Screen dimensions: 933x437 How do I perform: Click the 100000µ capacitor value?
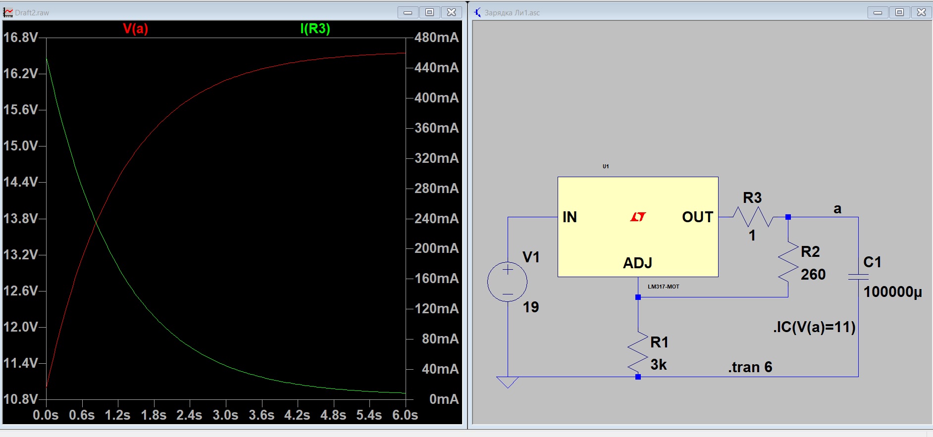[x=892, y=292]
